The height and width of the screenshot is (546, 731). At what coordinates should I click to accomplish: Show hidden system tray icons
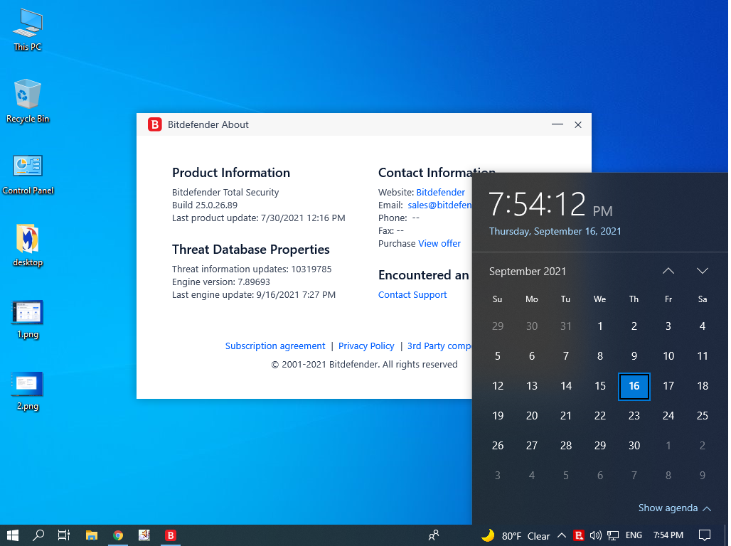tap(562, 535)
